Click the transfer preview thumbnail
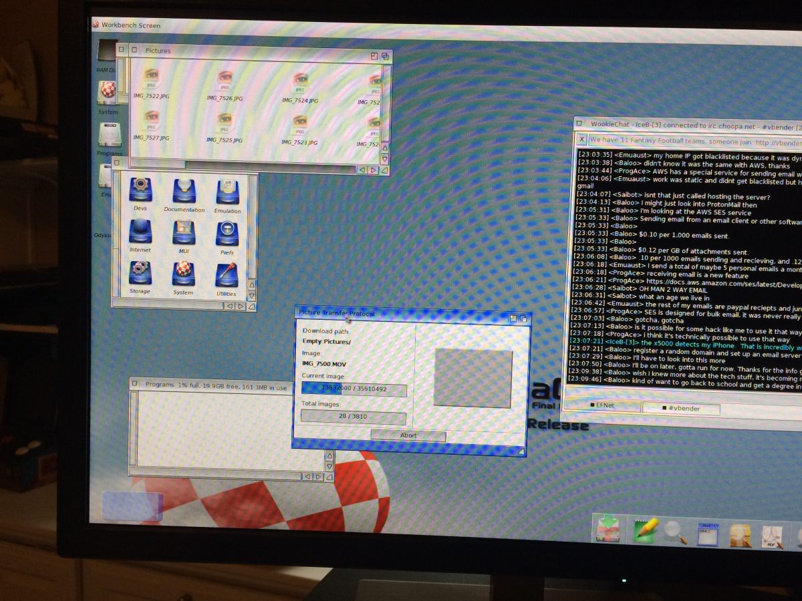The height and width of the screenshot is (601, 802). coord(473,378)
